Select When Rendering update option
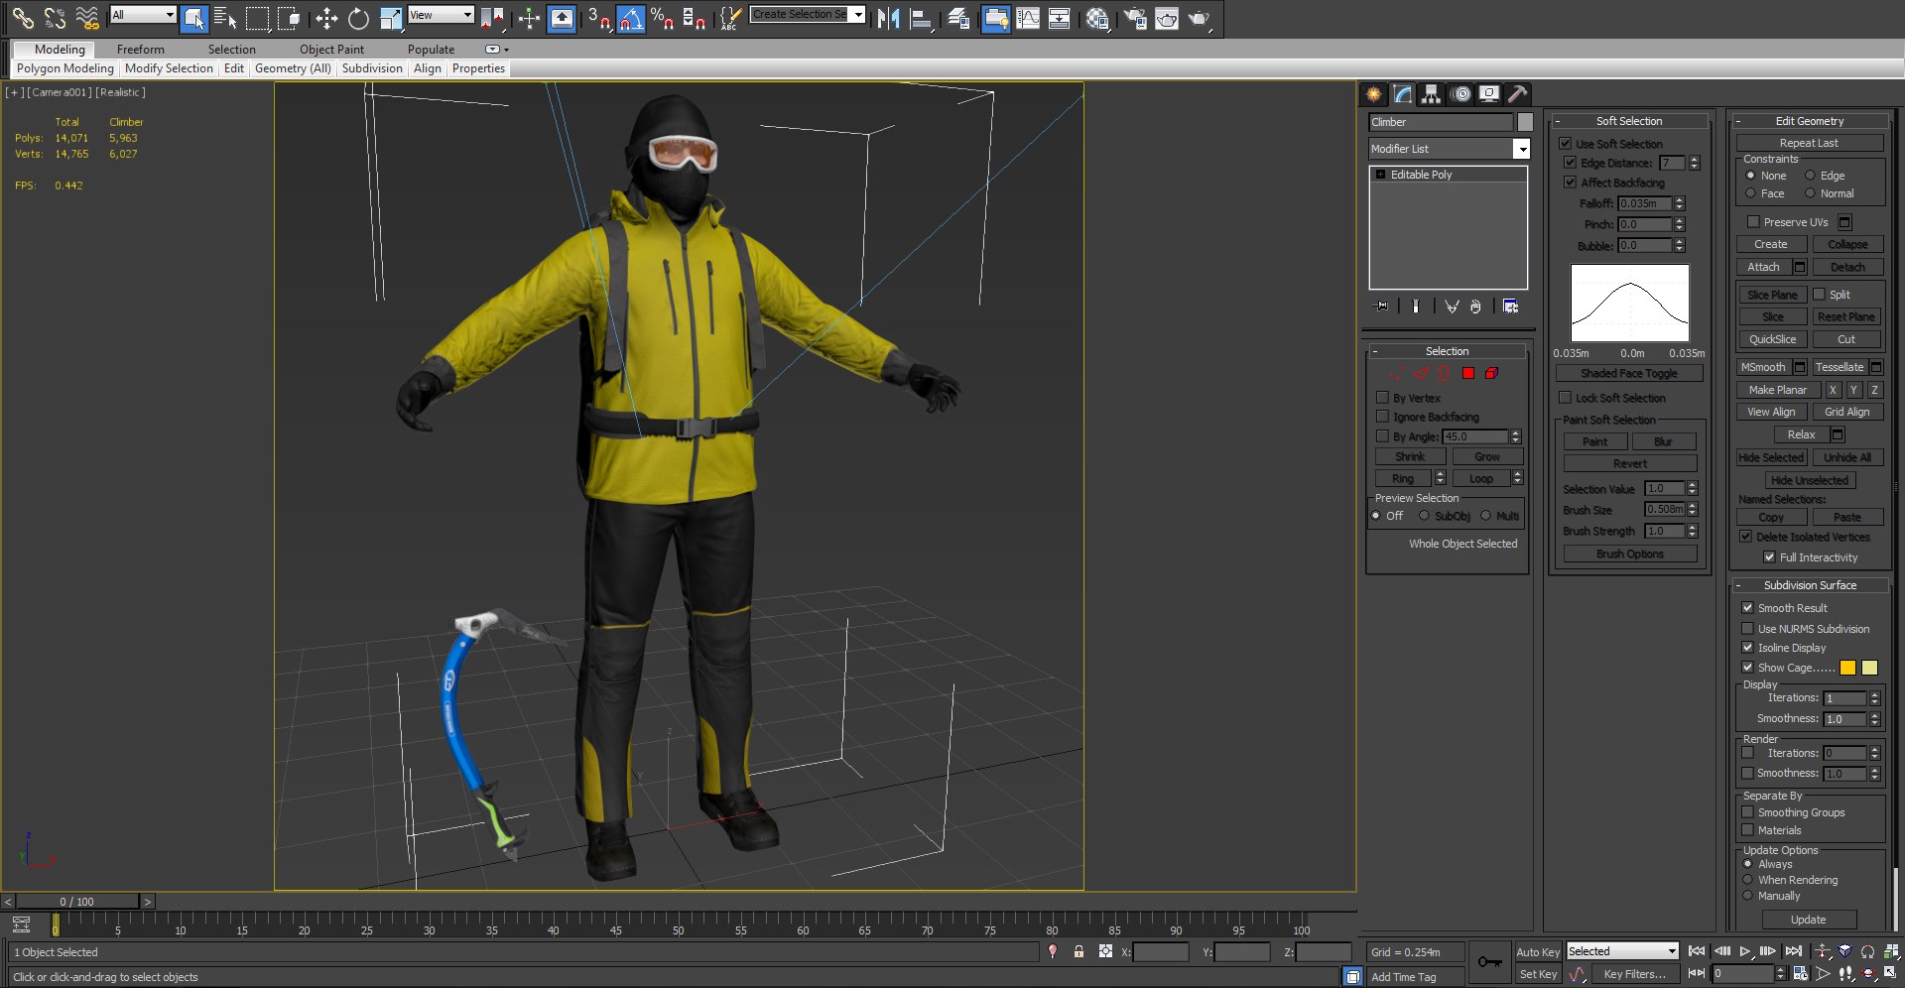This screenshot has height=988, width=1905. pyautogui.click(x=1747, y=880)
